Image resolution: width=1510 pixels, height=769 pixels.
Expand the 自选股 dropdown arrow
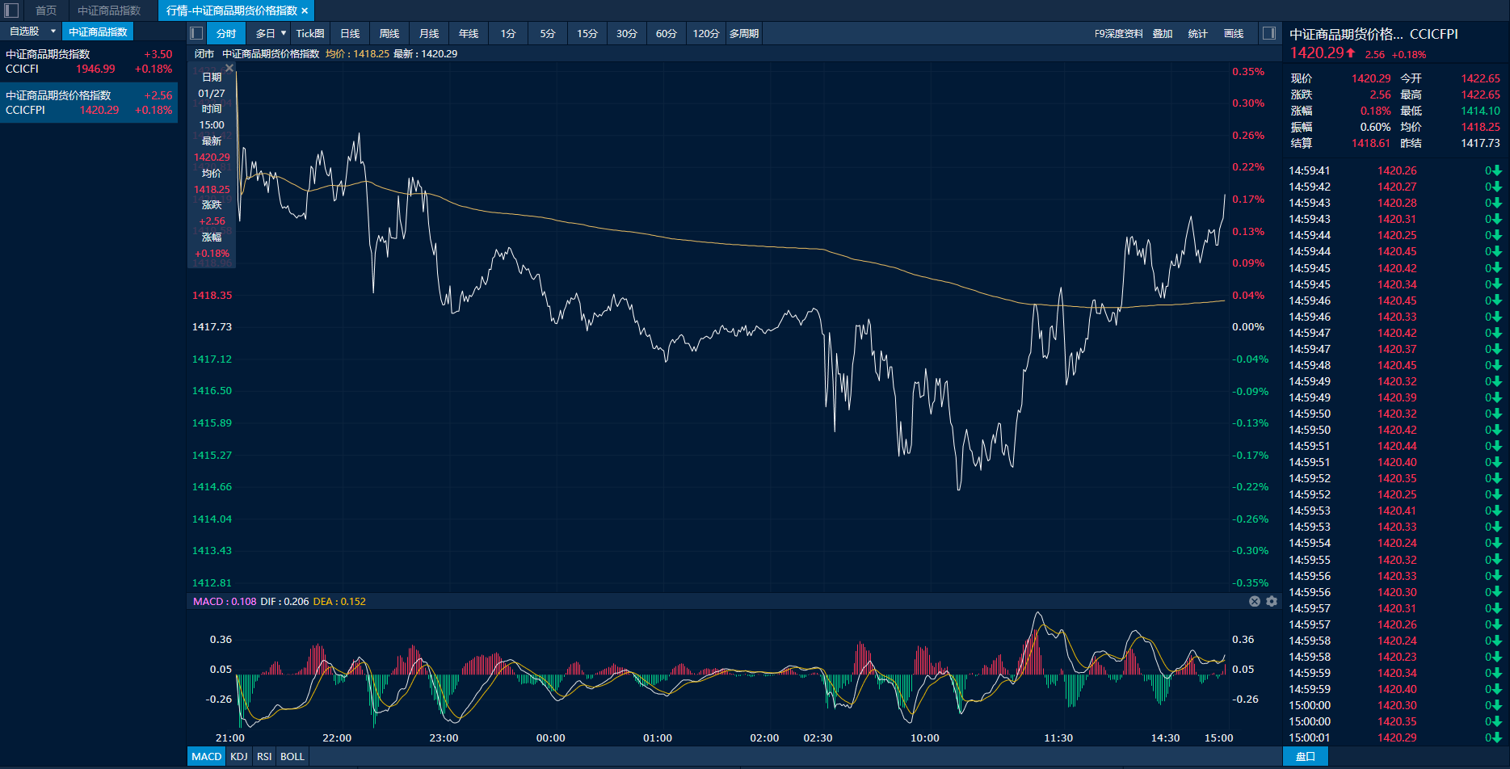pyautogui.click(x=53, y=32)
